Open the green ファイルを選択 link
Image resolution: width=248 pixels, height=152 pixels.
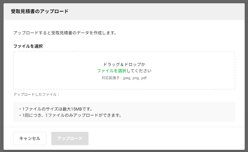coord(112,71)
